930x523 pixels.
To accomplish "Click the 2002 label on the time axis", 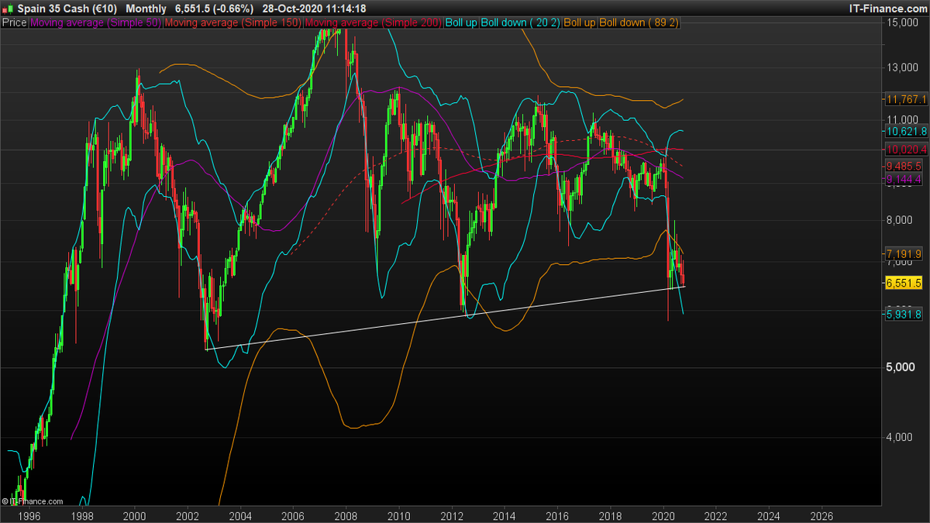I will click(187, 515).
